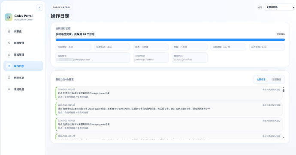Click the CODEX PATROL badge
296x155 pixels.
pos(62,7)
